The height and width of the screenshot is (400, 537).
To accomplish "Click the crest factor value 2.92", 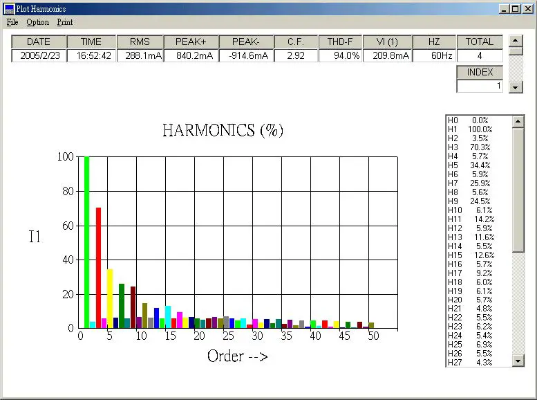I will click(296, 55).
